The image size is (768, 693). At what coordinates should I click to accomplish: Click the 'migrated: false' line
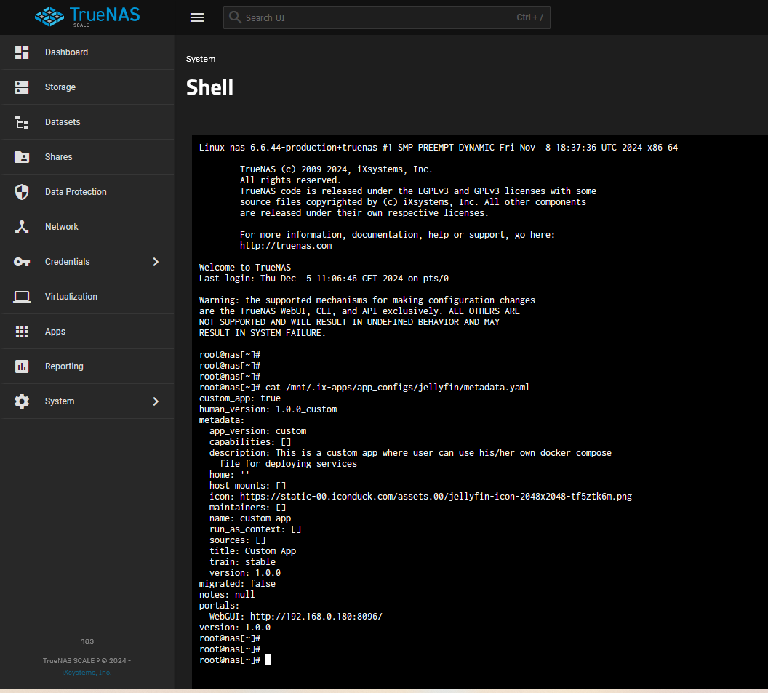pos(237,584)
